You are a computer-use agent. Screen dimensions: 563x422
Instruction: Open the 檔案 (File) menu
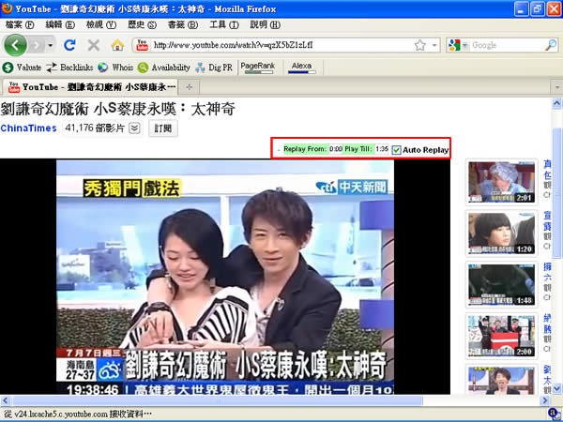point(20,23)
